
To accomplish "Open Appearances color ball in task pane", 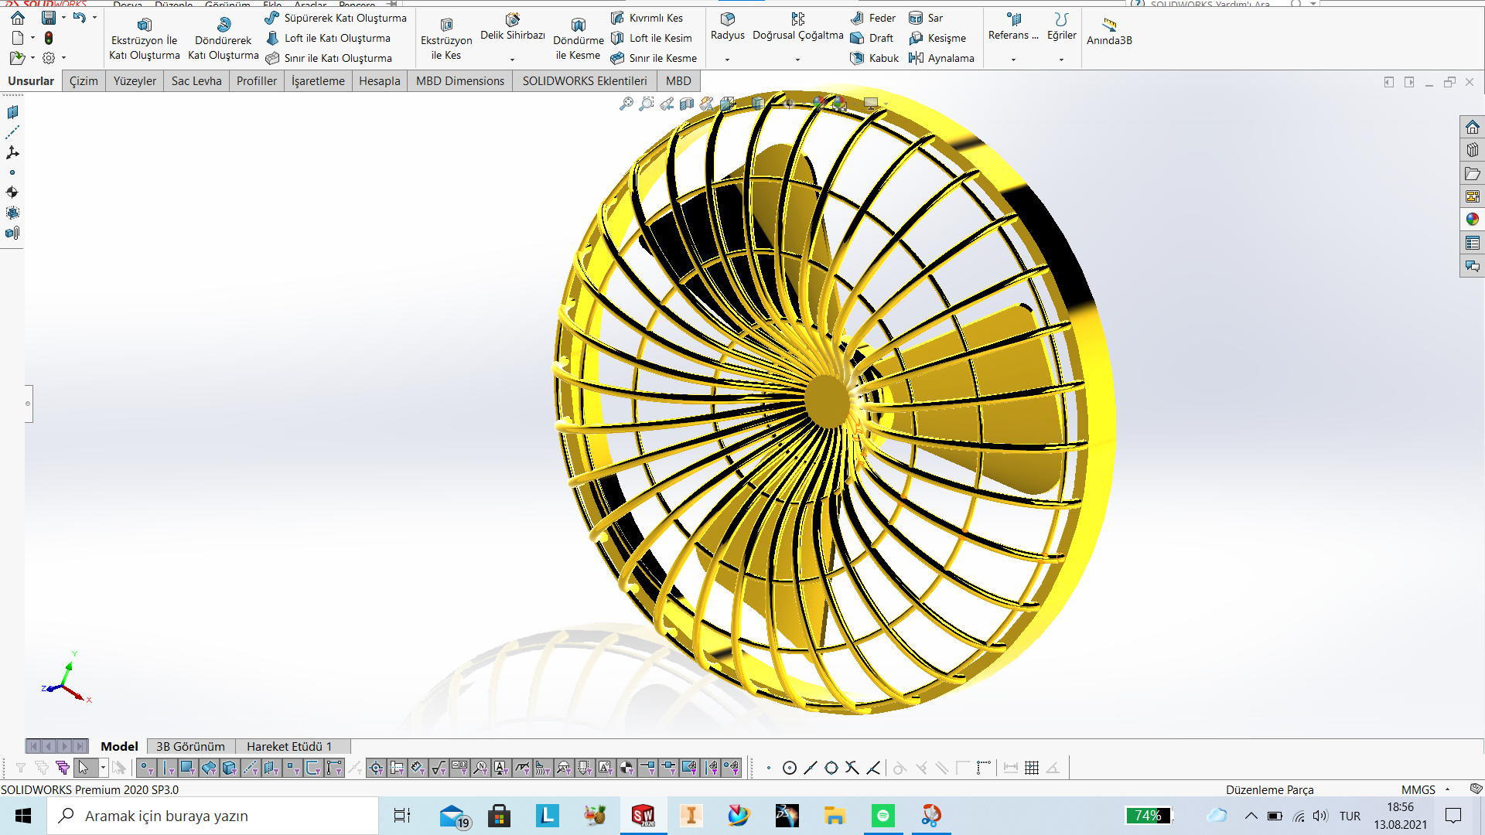I will pyautogui.click(x=1473, y=220).
